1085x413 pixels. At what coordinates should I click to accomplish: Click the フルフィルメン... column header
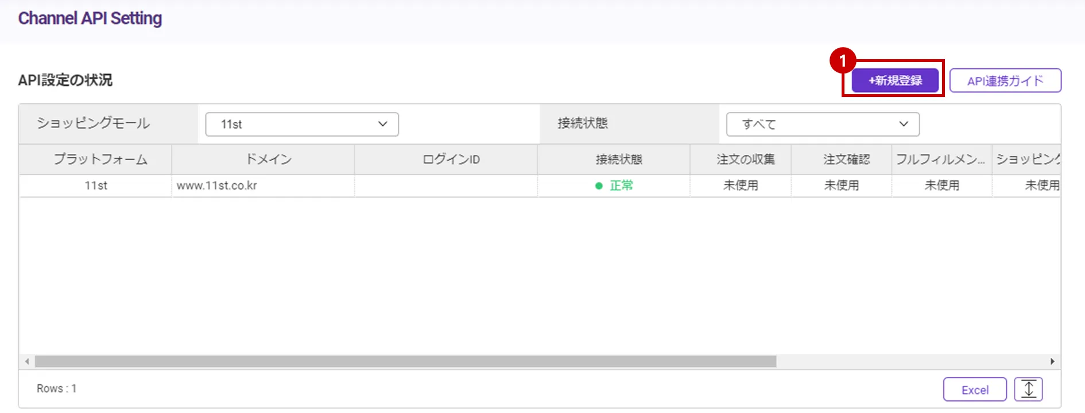coord(942,159)
